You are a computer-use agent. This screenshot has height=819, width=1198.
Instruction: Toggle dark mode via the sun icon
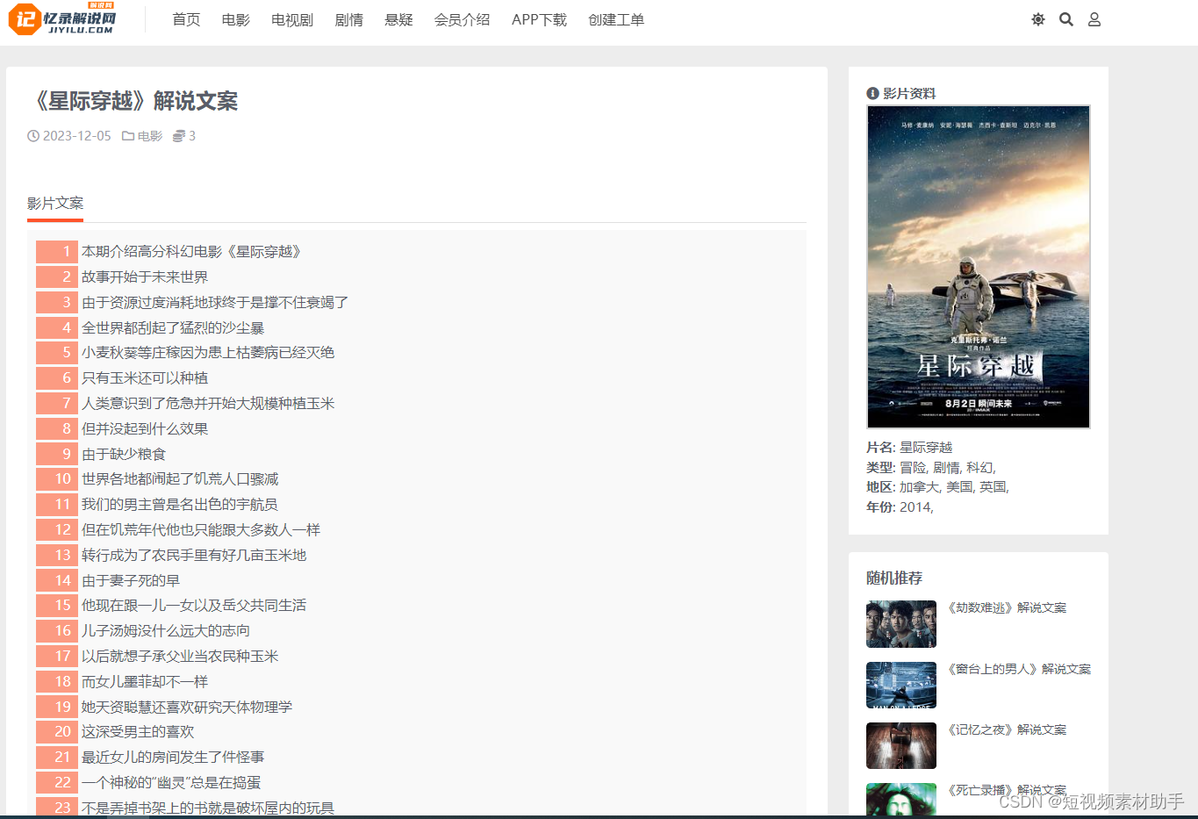click(1038, 19)
